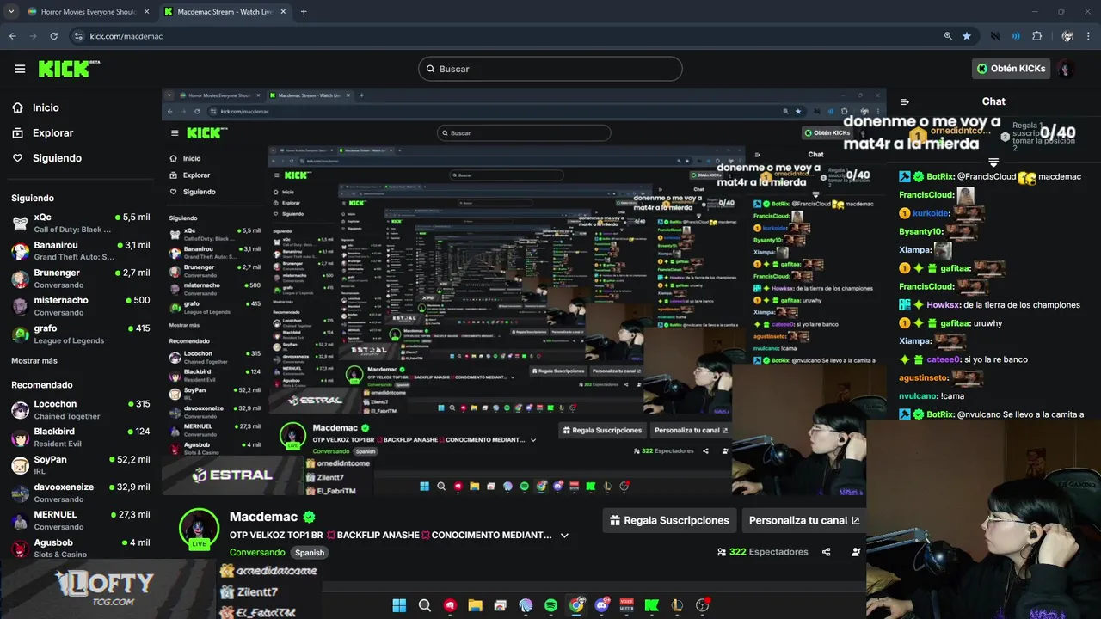Click the Buscar search field
1101x619 pixels.
coord(550,69)
